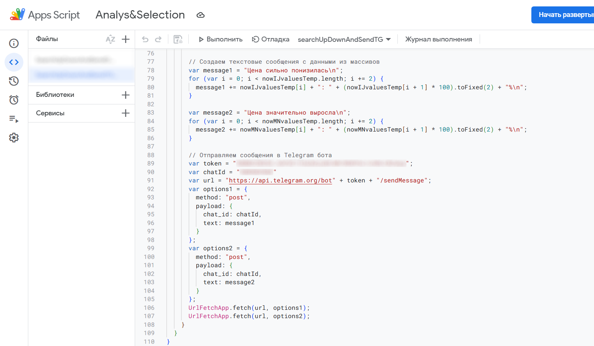
Task: Click UrlFetchApp.fetch(url, options2) line
Action: tap(249, 316)
